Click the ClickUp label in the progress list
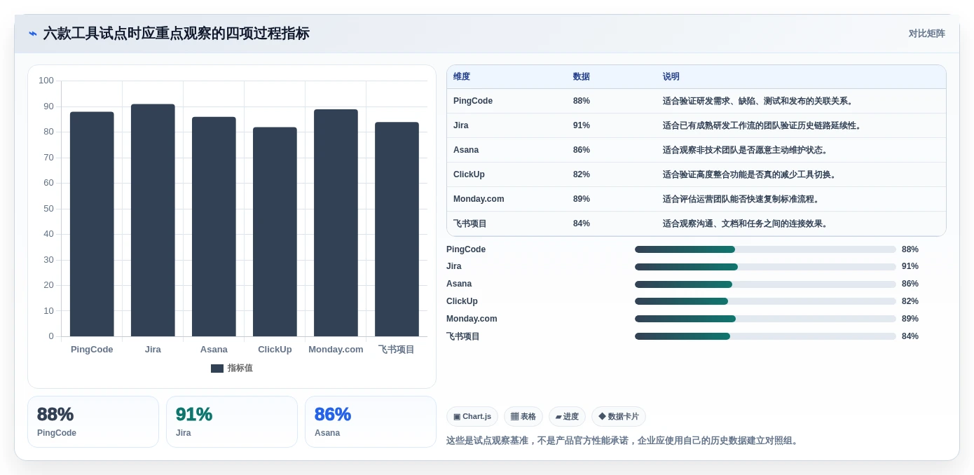Image resolution: width=974 pixels, height=475 pixels. 462,301
